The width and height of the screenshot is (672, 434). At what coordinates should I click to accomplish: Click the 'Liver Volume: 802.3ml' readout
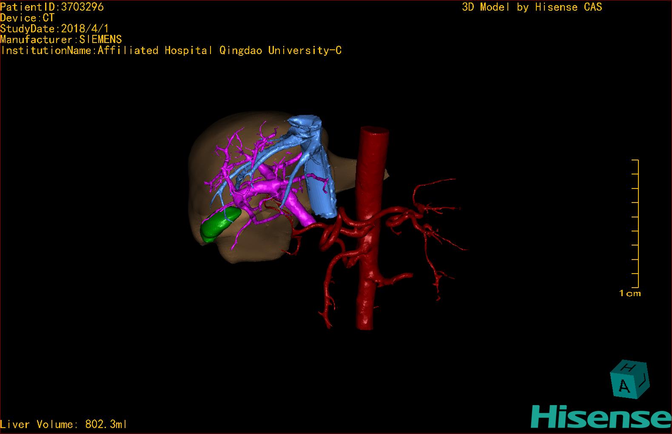(x=63, y=424)
